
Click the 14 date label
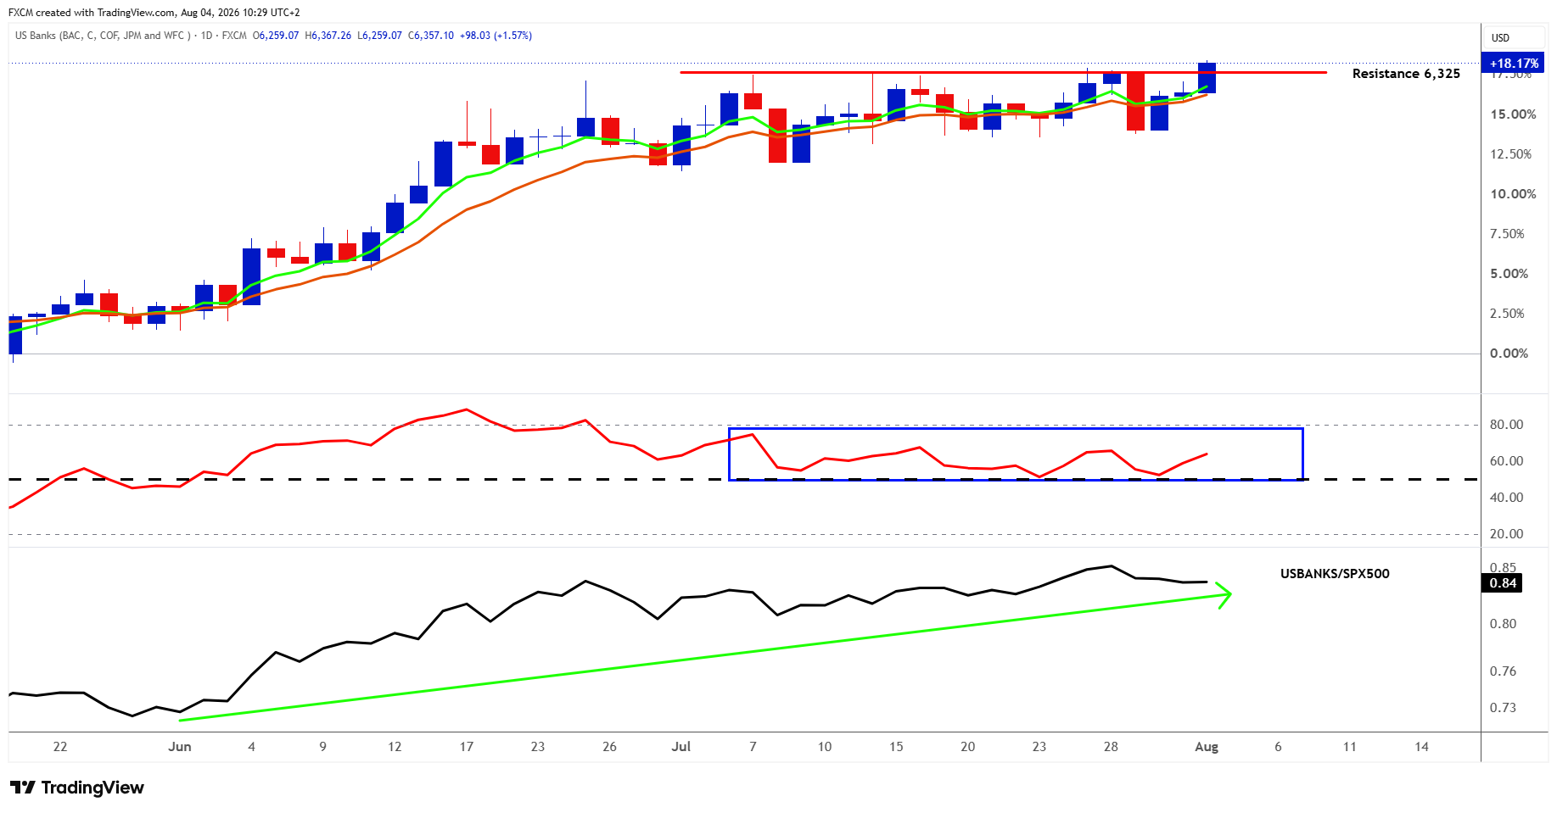1421,747
